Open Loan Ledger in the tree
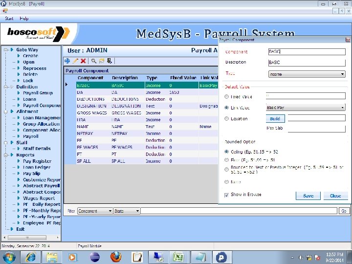352x264 pixels. pyautogui.click(x=37, y=167)
